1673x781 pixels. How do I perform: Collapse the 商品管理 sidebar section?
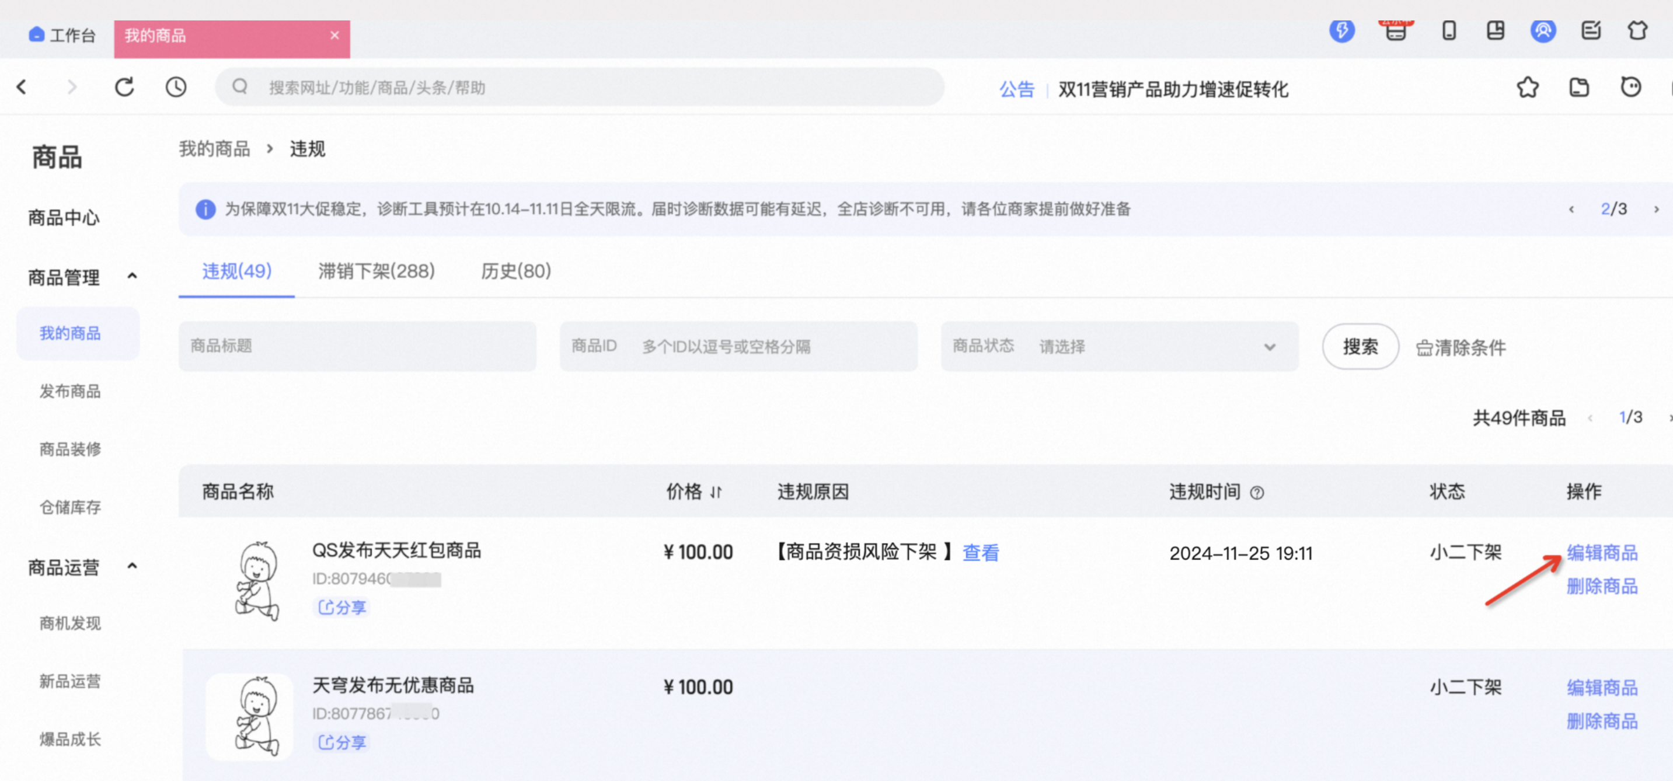[x=132, y=276]
